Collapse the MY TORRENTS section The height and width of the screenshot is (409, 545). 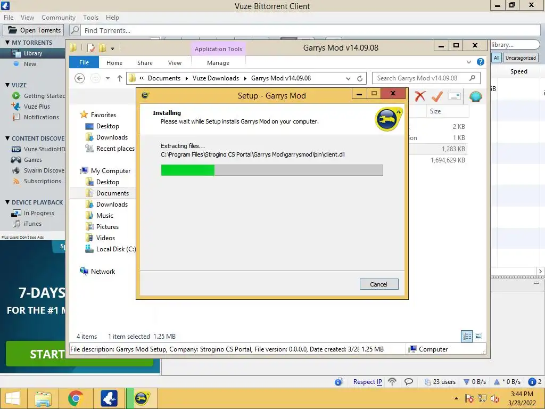[7, 43]
